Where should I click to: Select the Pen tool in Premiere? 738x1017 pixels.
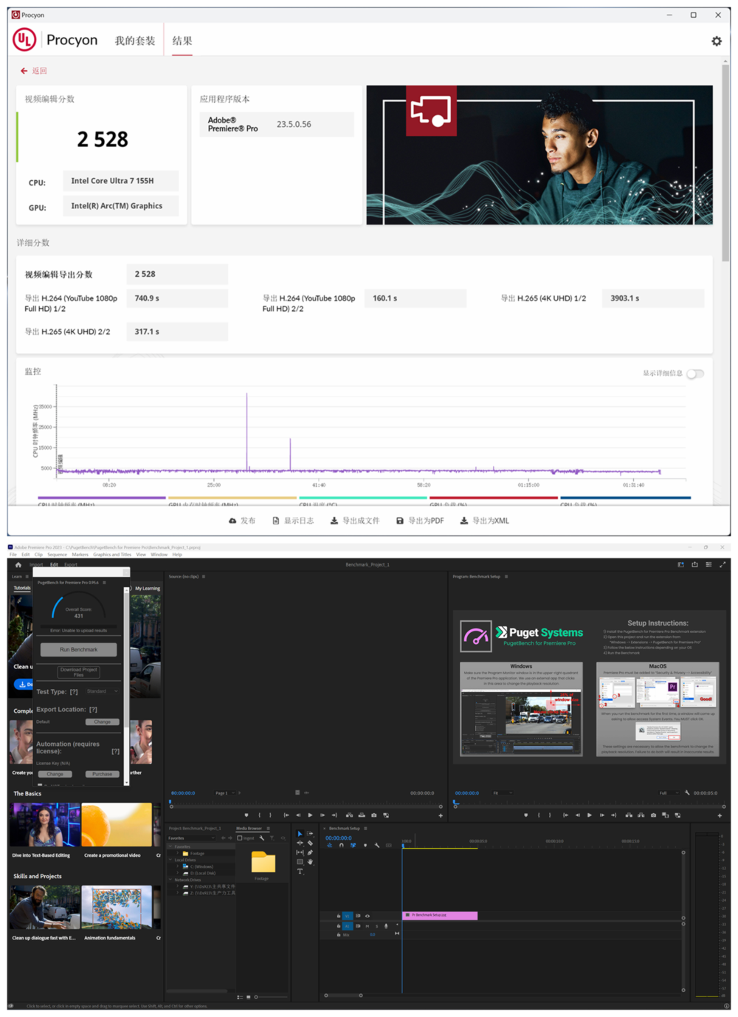[x=310, y=852]
